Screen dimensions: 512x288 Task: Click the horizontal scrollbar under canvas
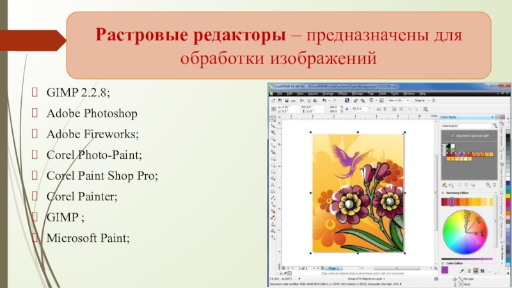pos(396,268)
